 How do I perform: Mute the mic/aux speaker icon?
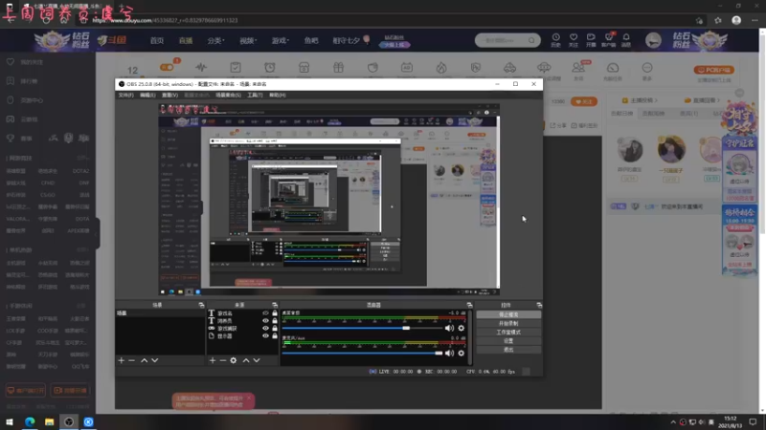[x=449, y=353]
